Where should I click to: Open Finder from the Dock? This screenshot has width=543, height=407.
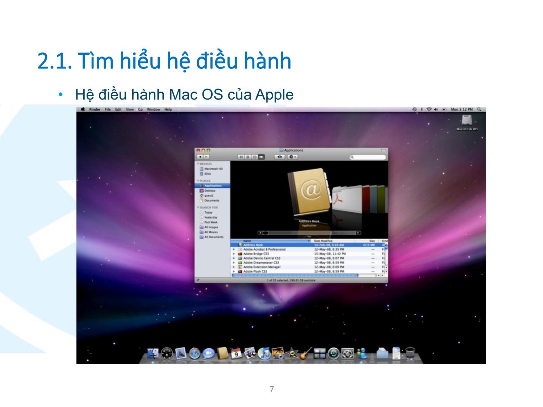click(153, 353)
